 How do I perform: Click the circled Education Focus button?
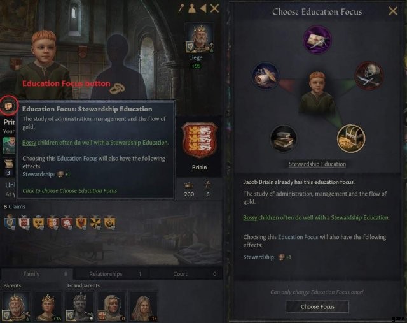coord(8,106)
